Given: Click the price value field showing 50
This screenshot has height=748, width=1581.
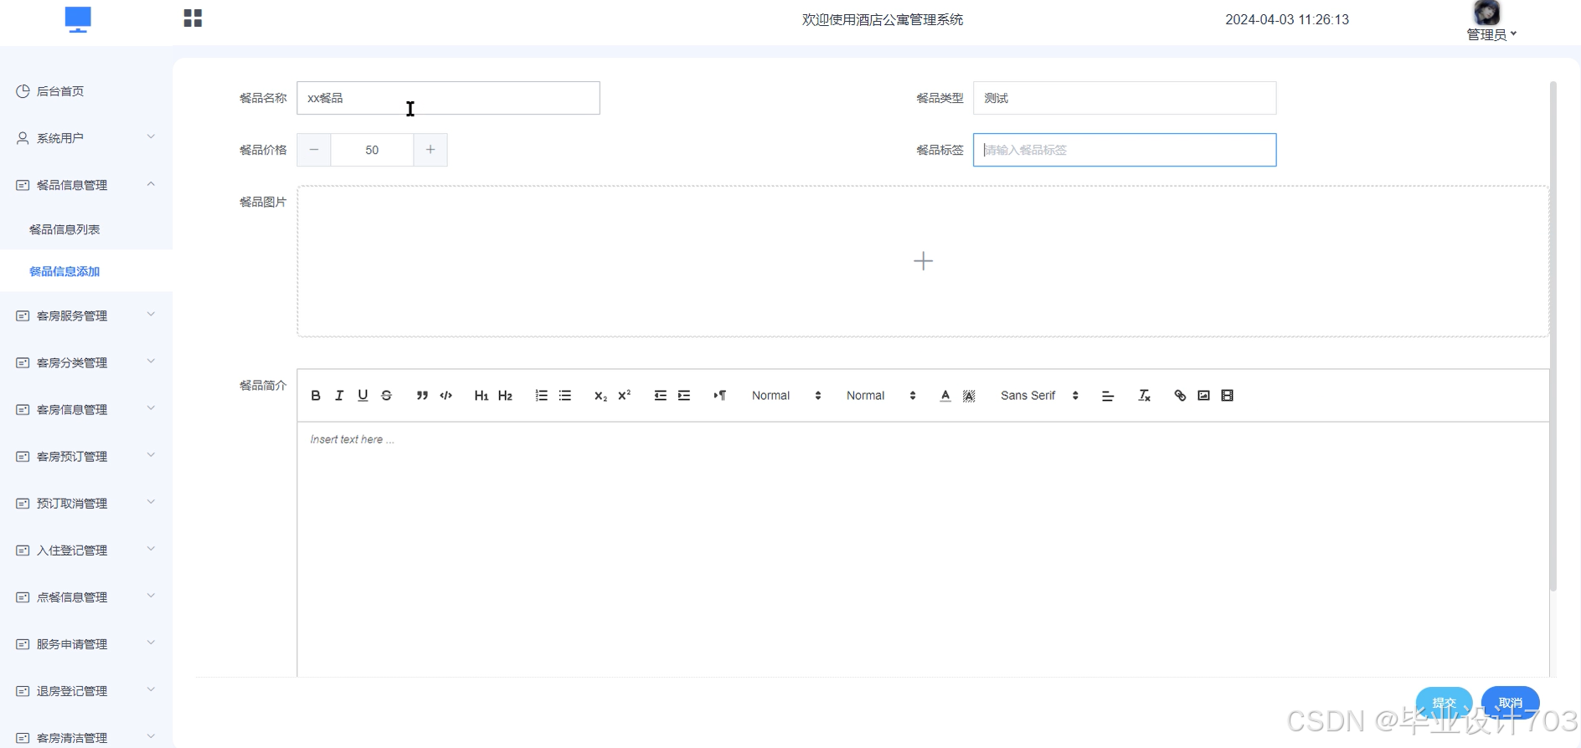Looking at the screenshot, I should 372,150.
